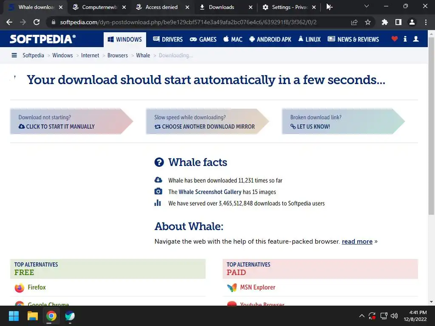435x326 pixels.
Task: Click the MSN Explorer butterfly icon
Action: (x=232, y=288)
